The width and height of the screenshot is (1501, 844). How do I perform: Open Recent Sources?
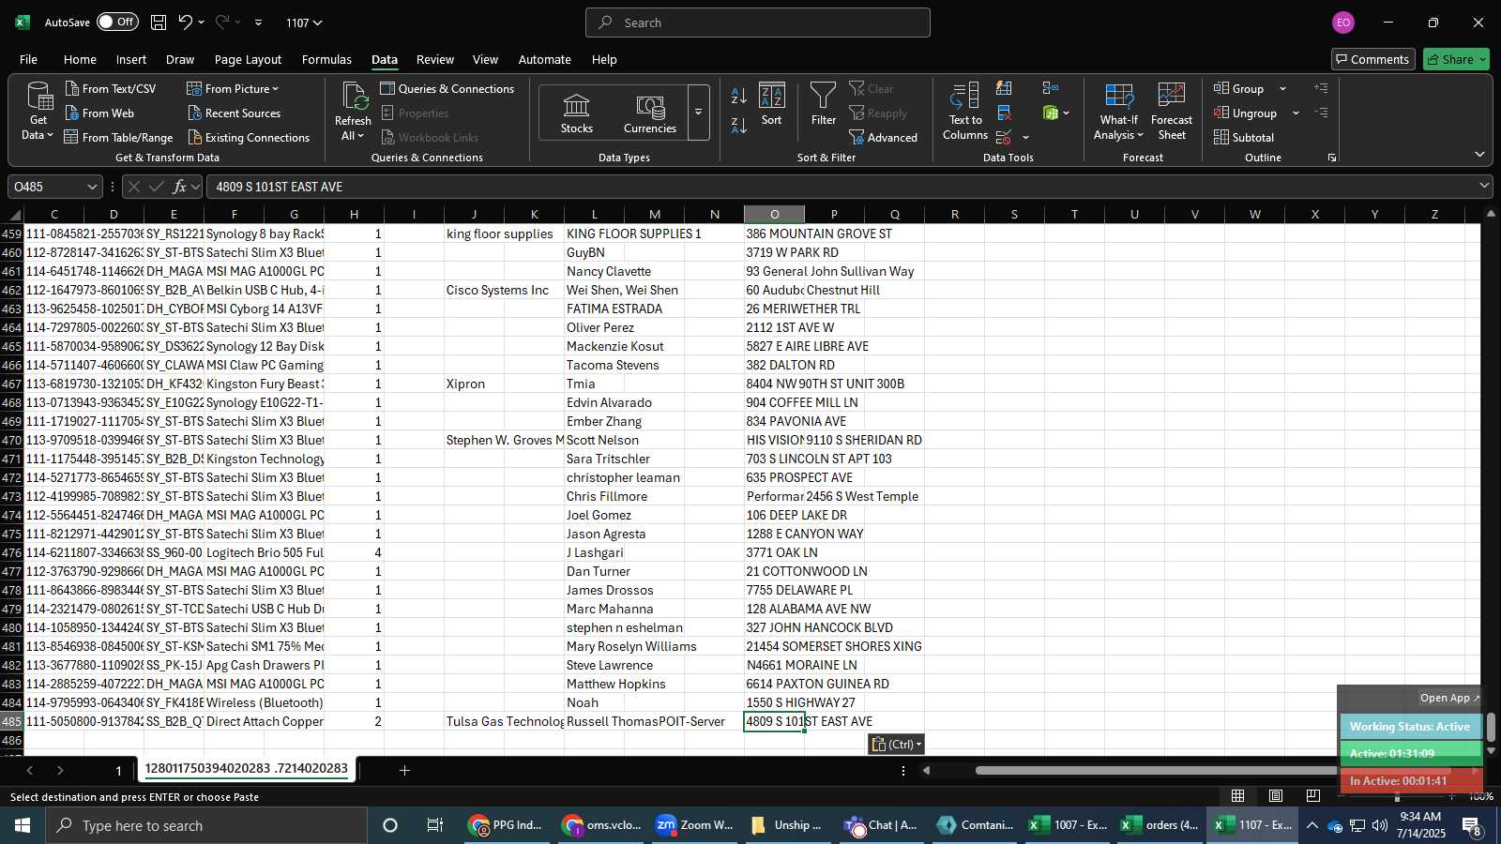[234, 113]
